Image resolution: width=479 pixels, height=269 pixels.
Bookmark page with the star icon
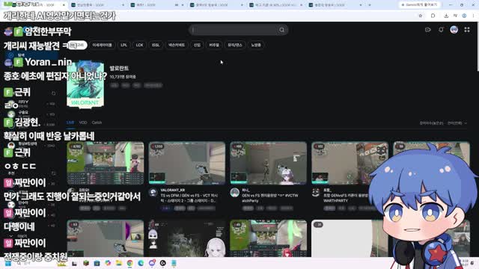421,16
